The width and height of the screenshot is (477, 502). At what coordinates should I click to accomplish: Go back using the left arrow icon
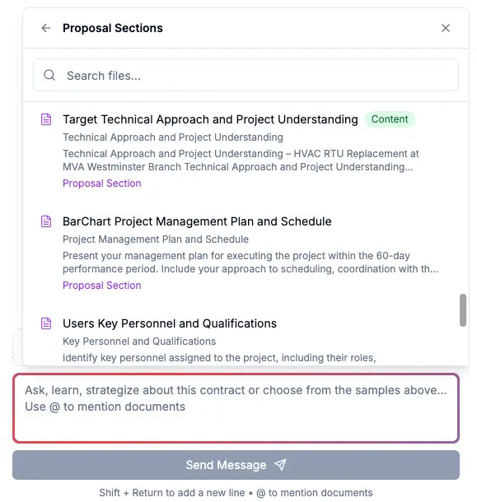tap(46, 28)
